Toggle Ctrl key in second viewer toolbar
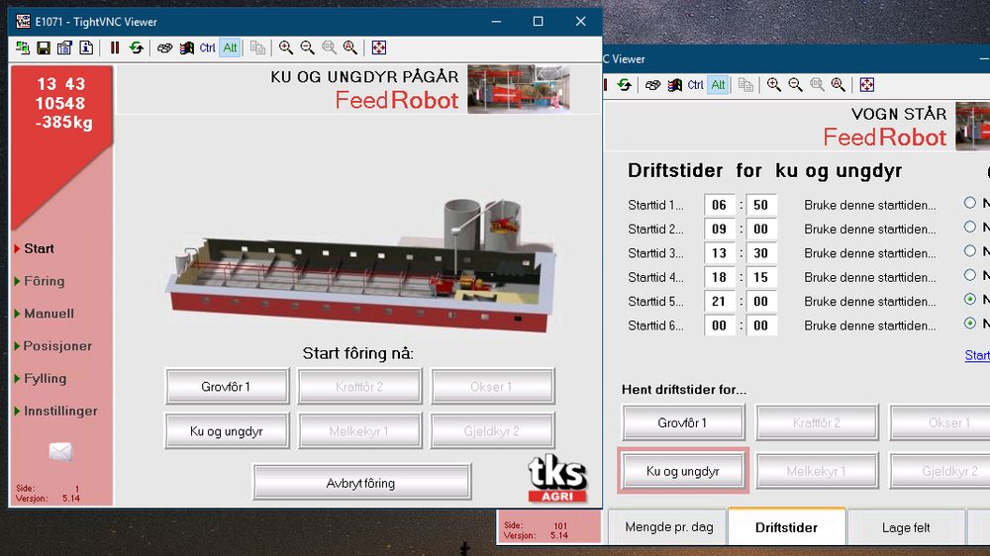This screenshot has height=556, width=990. [x=695, y=85]
